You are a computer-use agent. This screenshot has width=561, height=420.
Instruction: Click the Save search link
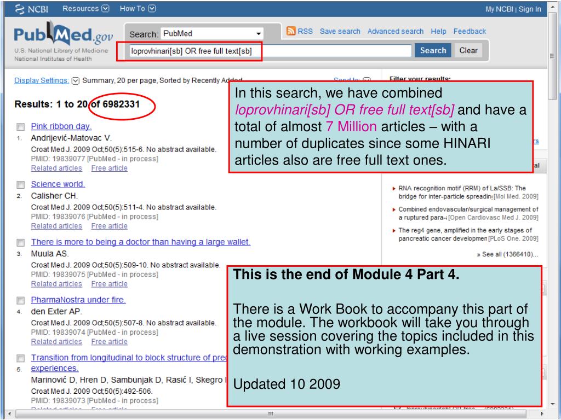(x=340, y=31)
